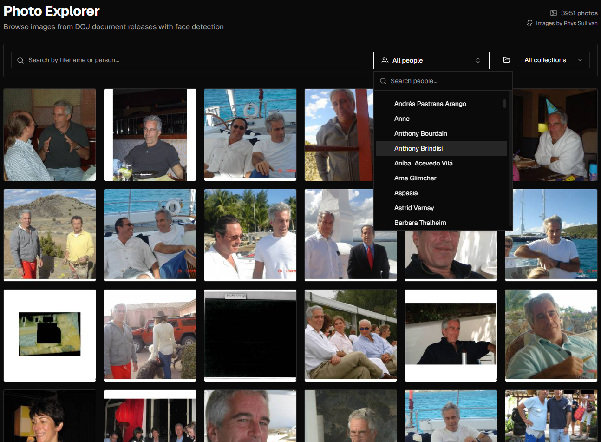This screenshot has width=601, height=442.
Task: Open the photo with the red lantern
Action: click(x=150, y=416)
